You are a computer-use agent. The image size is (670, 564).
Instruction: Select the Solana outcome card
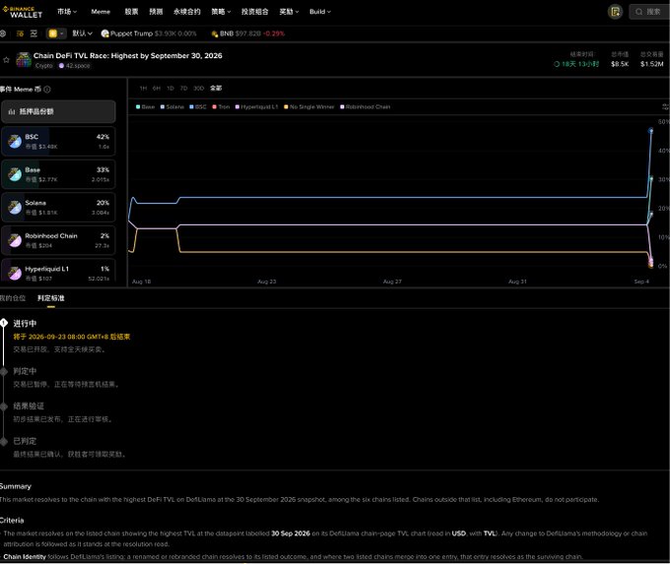[x=58, y=207]
